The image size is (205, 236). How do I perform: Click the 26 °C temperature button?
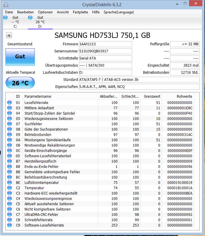pos(20,83)
